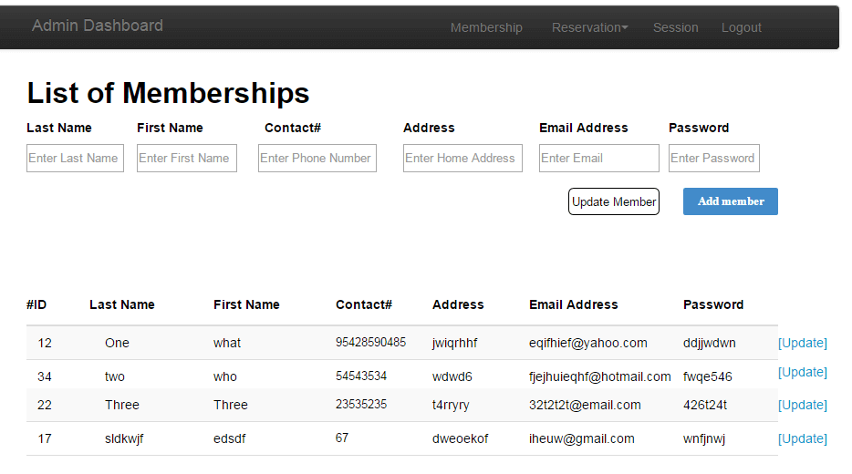Select the row with last name sldkwjf

[402, 438]
